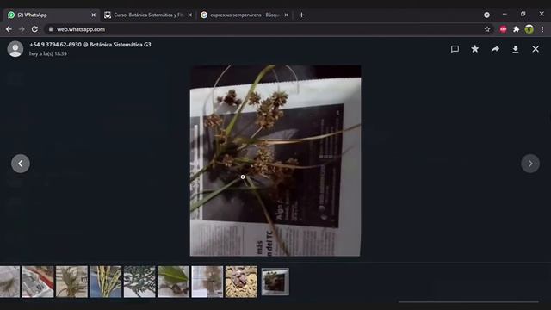
Task: Go back in the browser
Action: click(x=9, y=29)
